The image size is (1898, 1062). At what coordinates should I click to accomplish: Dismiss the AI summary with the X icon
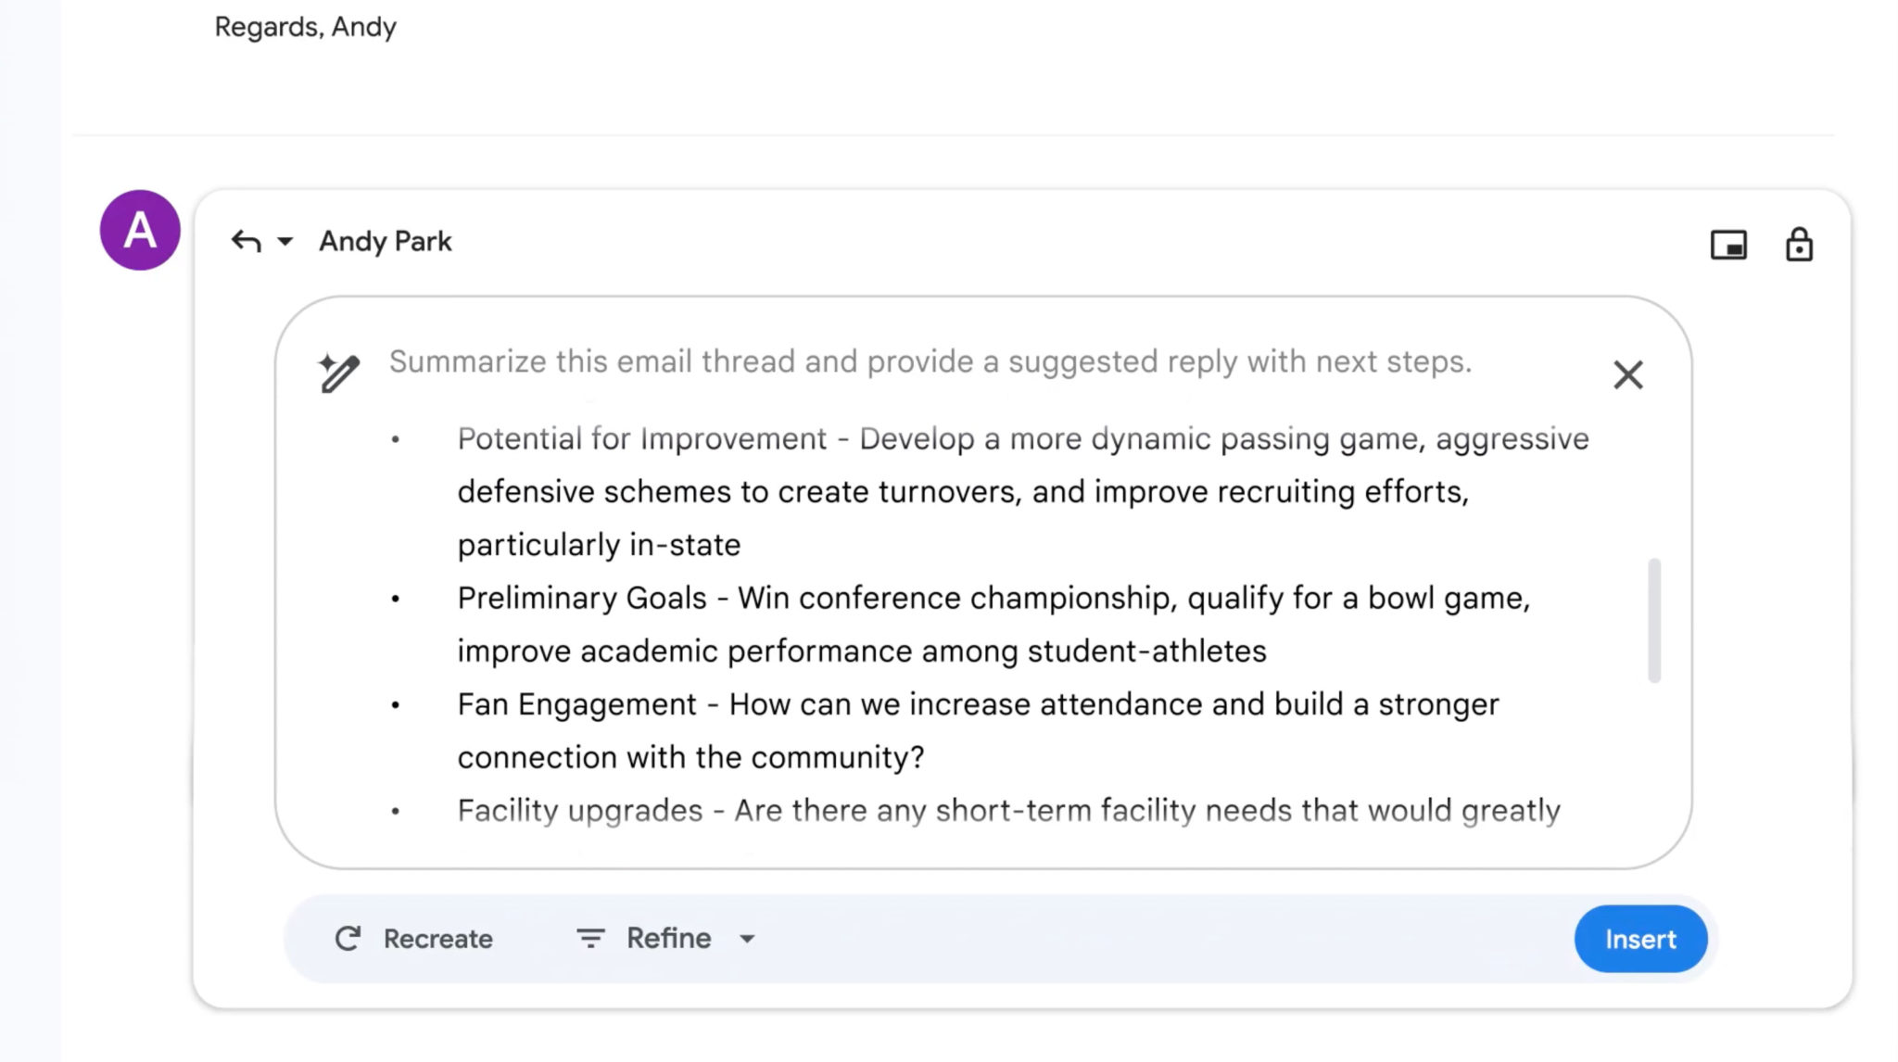pos(1628,375)
